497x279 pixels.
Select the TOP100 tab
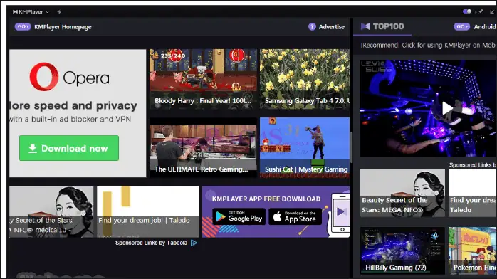pyautogui.click(x=382, y=26)
